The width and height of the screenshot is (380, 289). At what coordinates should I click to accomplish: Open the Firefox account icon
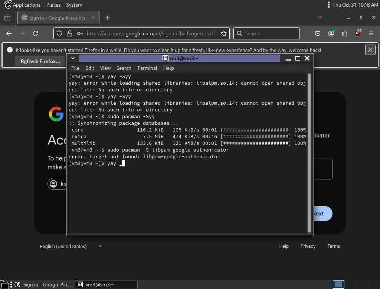pyautogui.click(x=331, y=33)
